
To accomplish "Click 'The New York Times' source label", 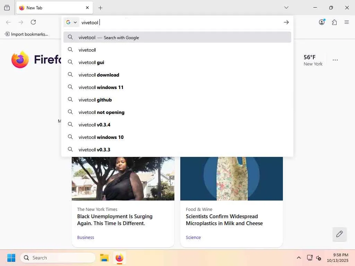I will click(x=97, y=209).
